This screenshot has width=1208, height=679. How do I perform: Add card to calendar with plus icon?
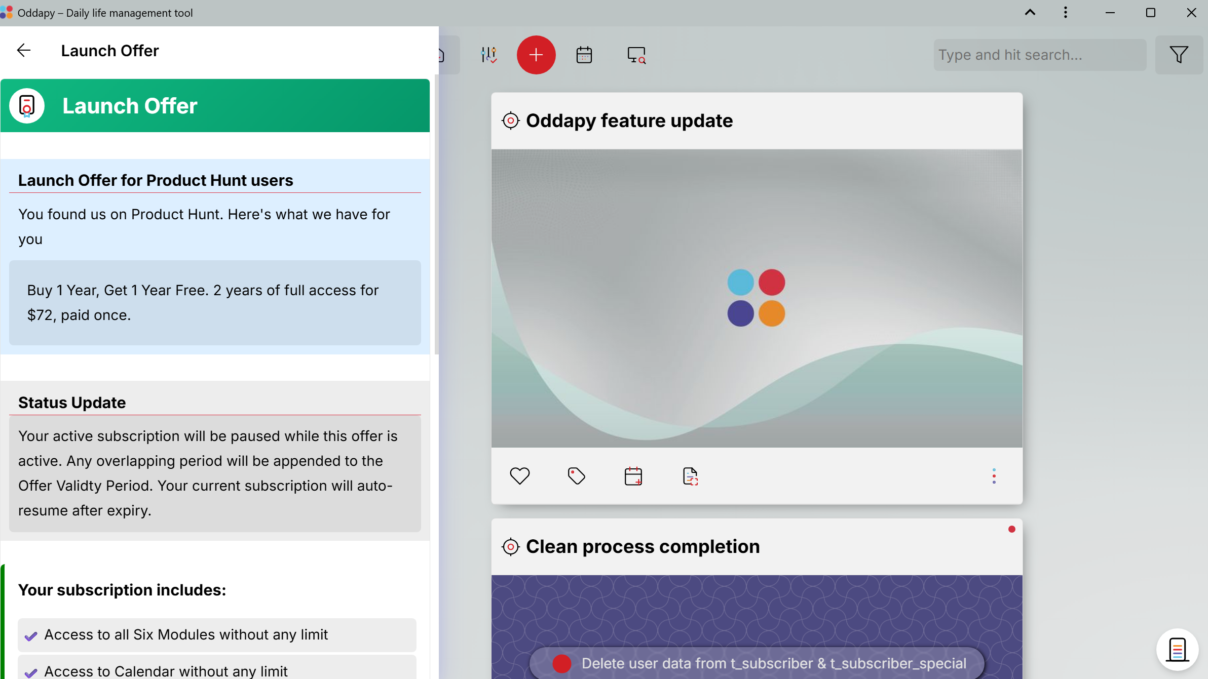point(633,476)
